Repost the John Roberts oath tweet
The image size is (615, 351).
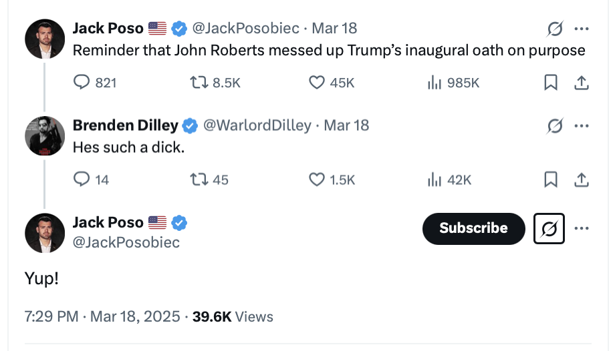(x=199, y=83)
